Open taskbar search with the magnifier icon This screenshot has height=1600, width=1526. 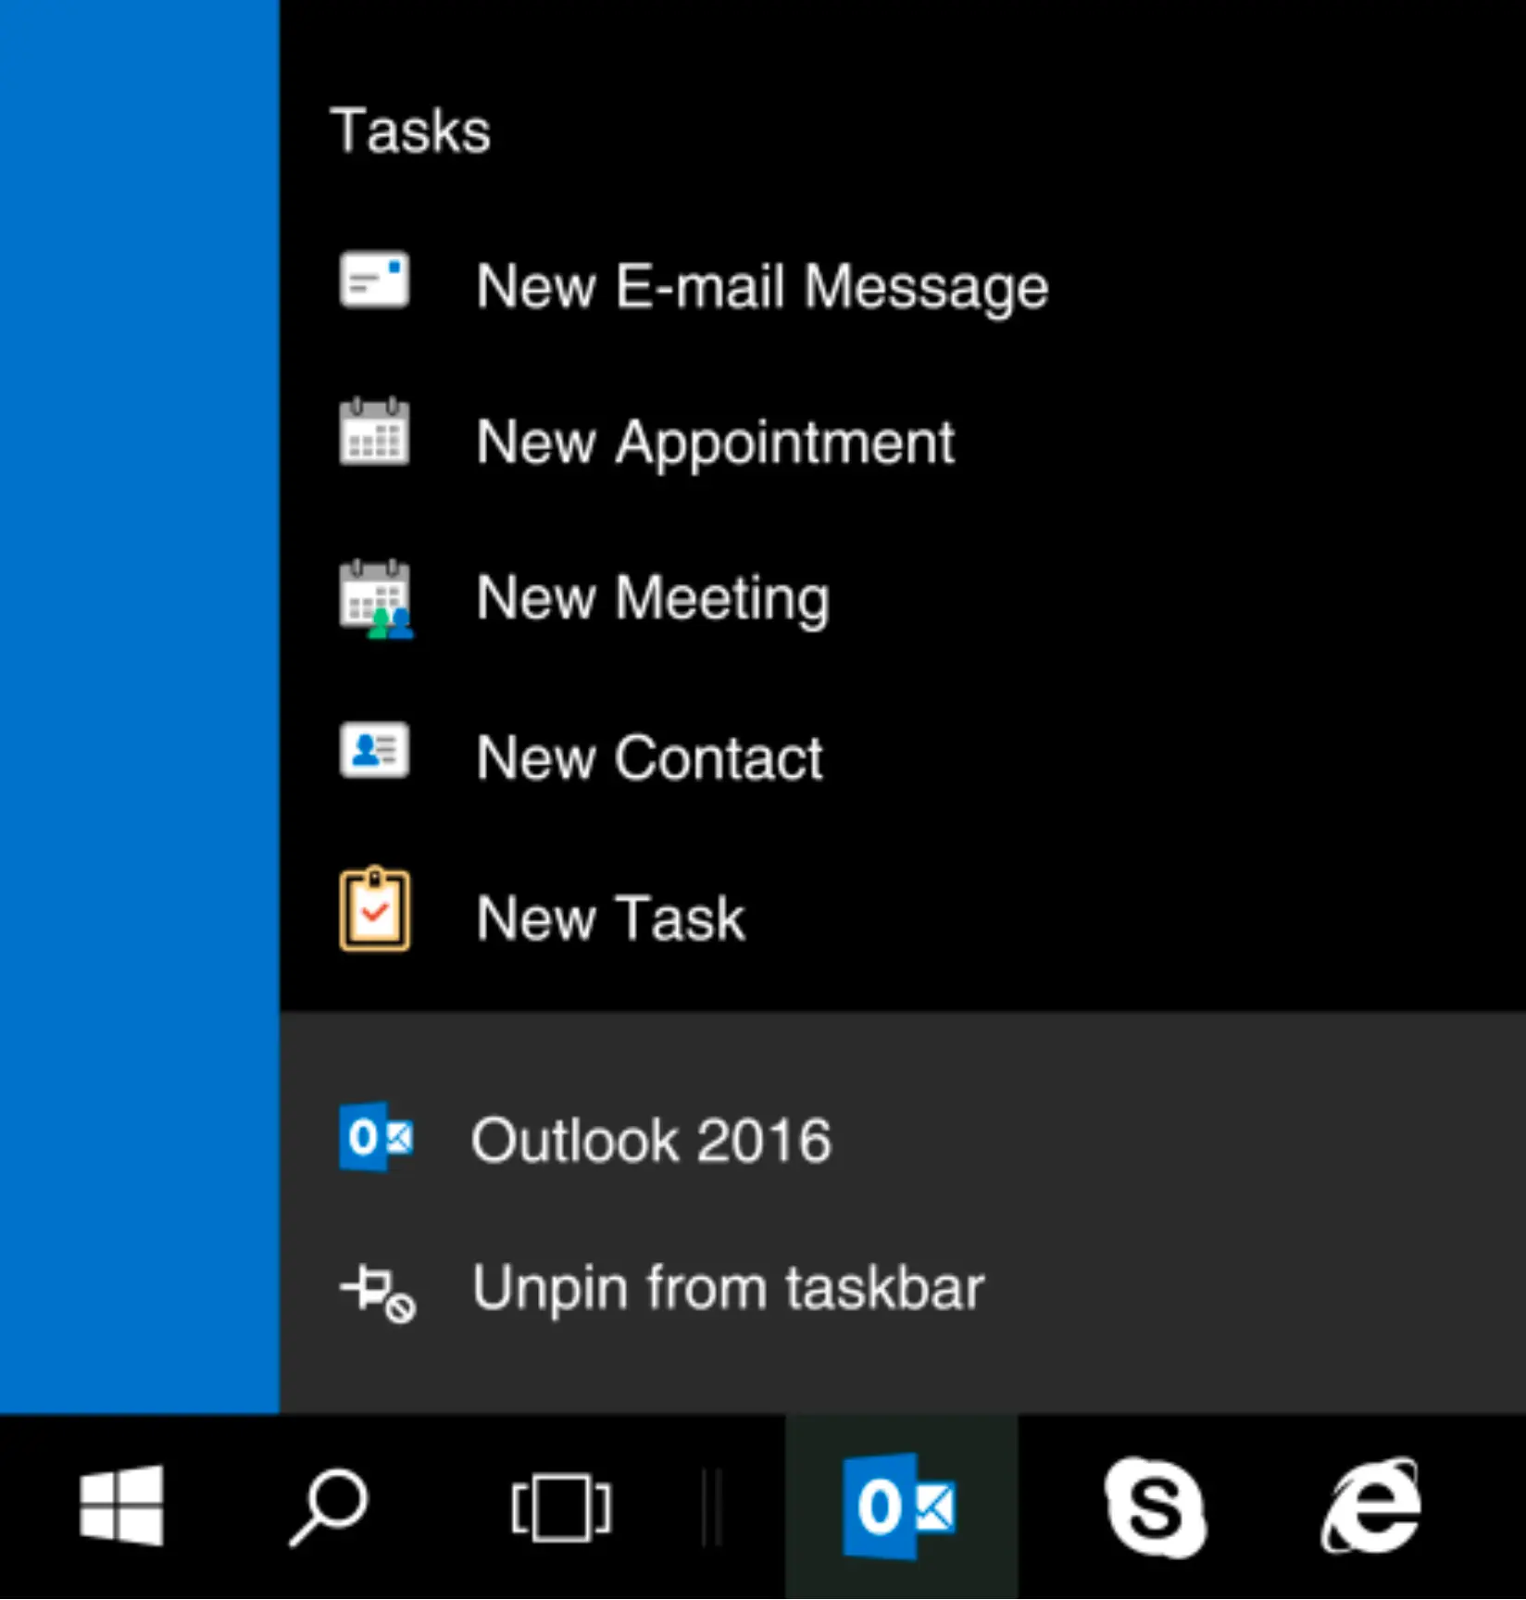pos(329,1506)
